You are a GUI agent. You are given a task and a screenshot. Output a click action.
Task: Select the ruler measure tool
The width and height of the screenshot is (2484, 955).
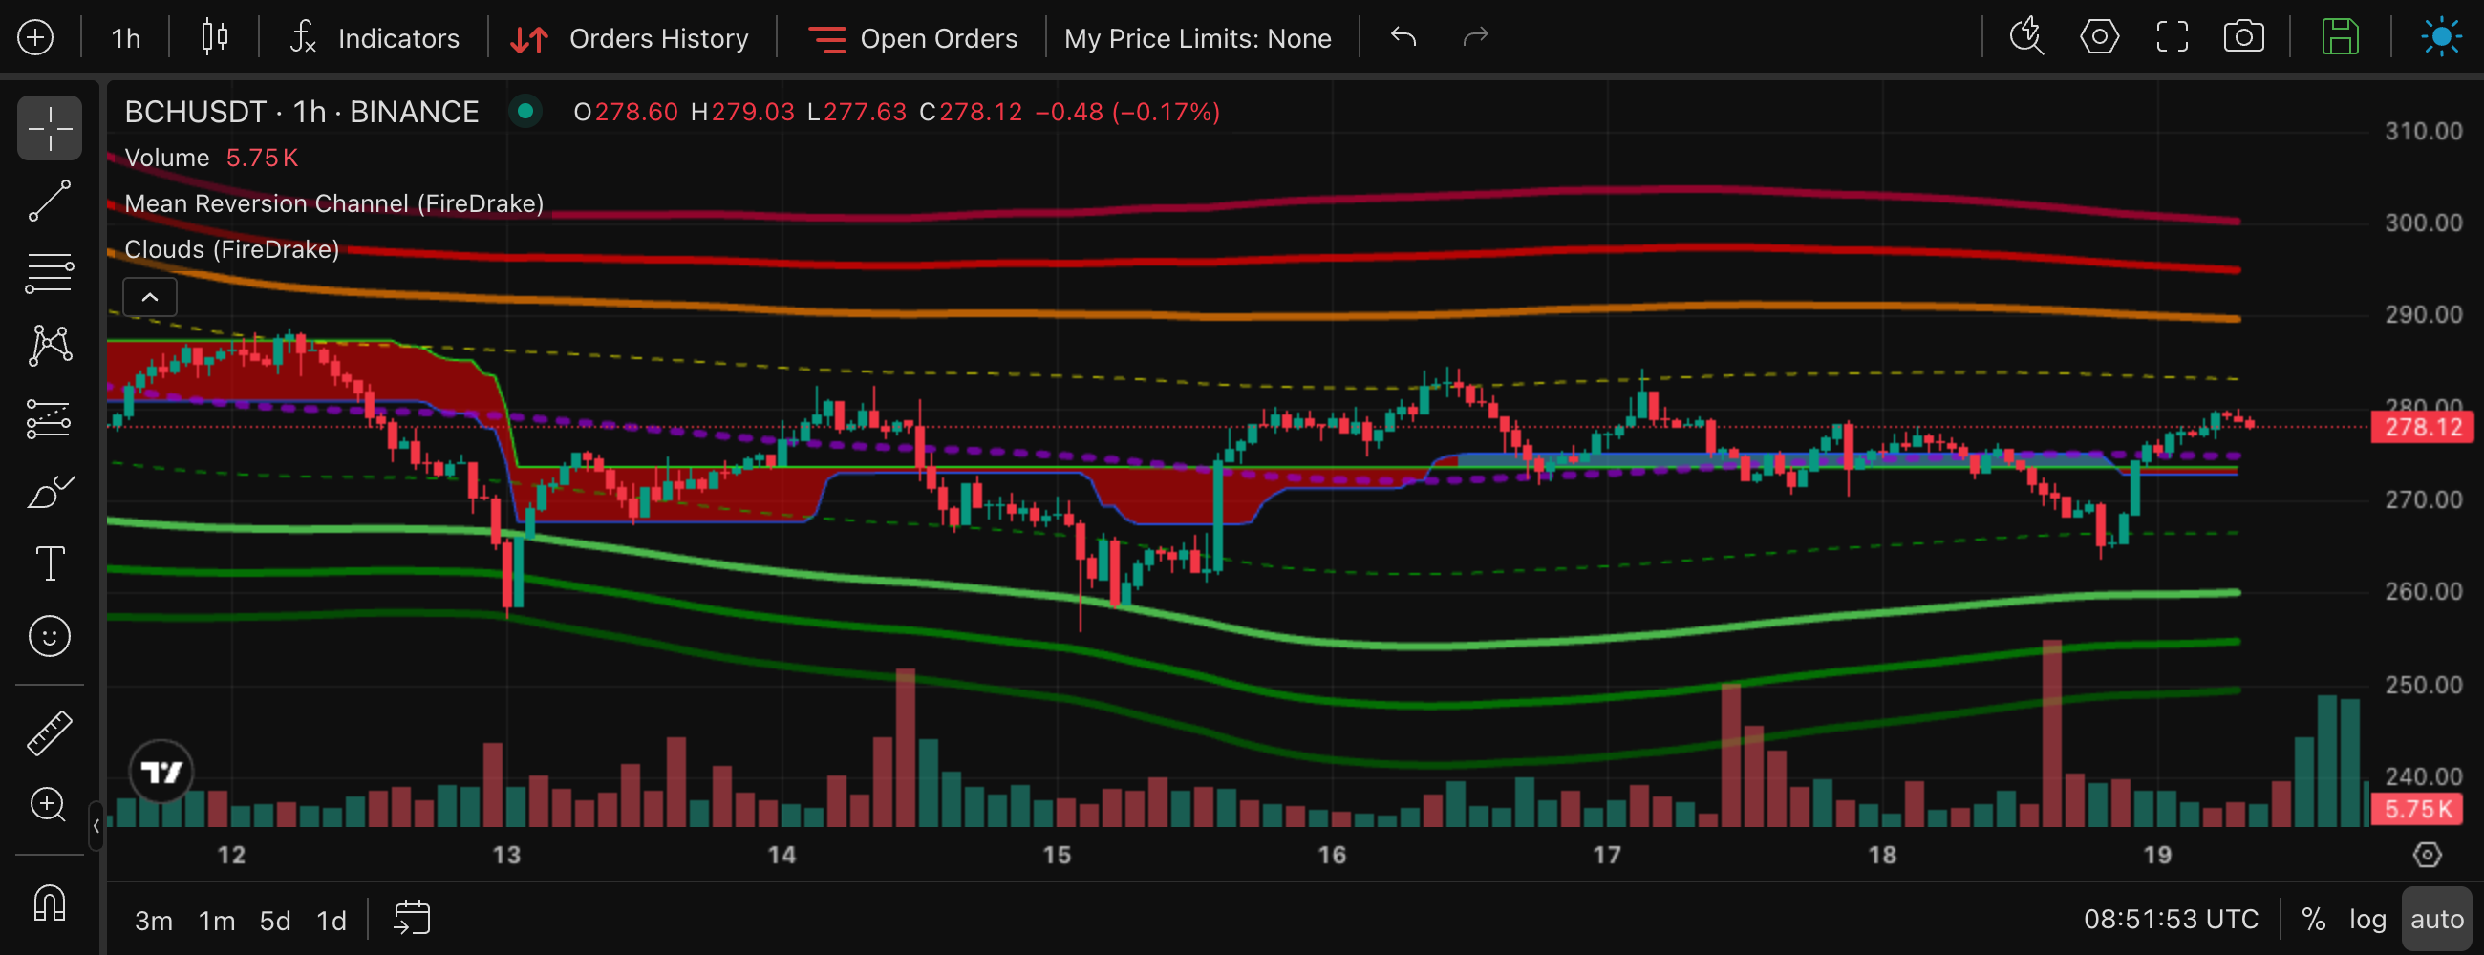pos(49,732)
